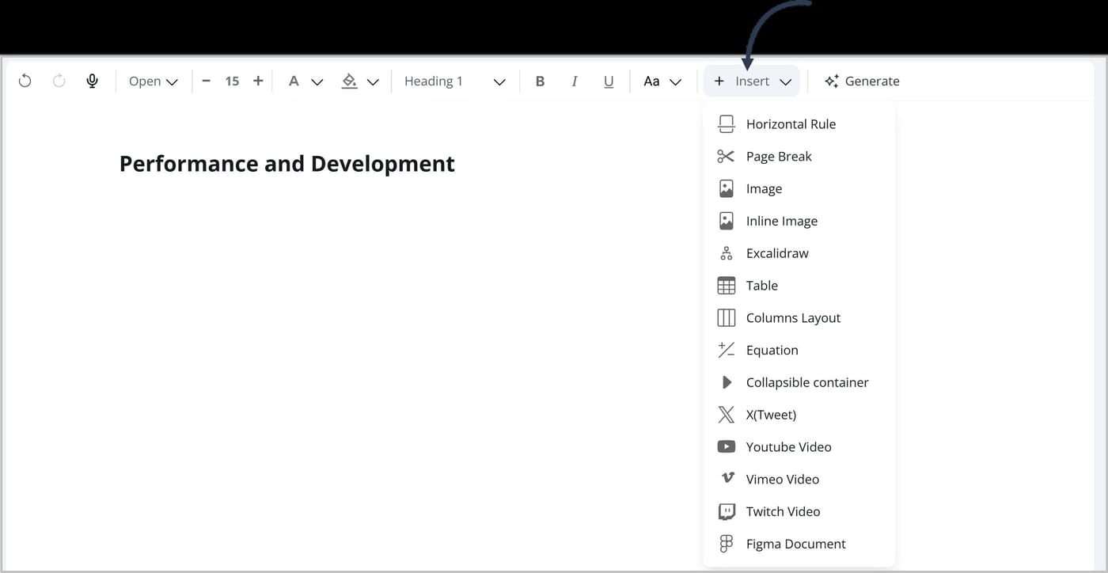Select the Horizontal Rule menu label

791,124
